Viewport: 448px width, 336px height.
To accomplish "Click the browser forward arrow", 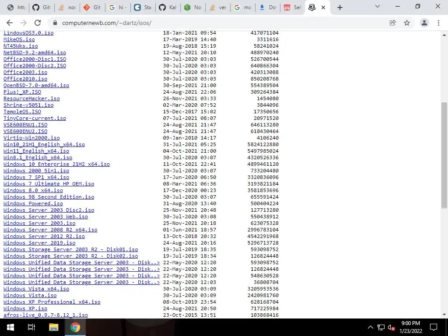I will [24, 23].
